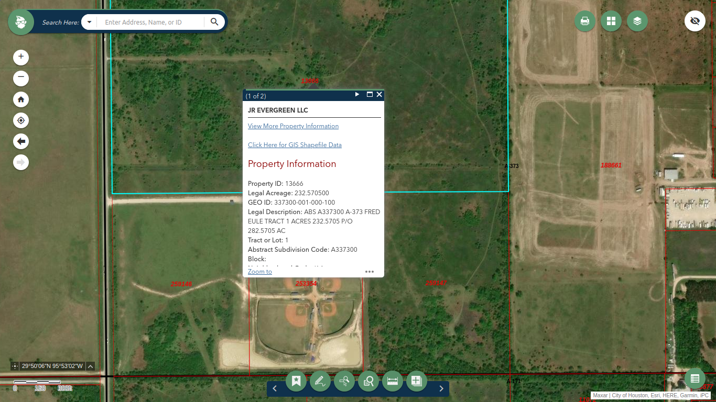The height and width of the screenshot is (402, 716).
Task: Go back to previous map extent
Action: [21, 141]
